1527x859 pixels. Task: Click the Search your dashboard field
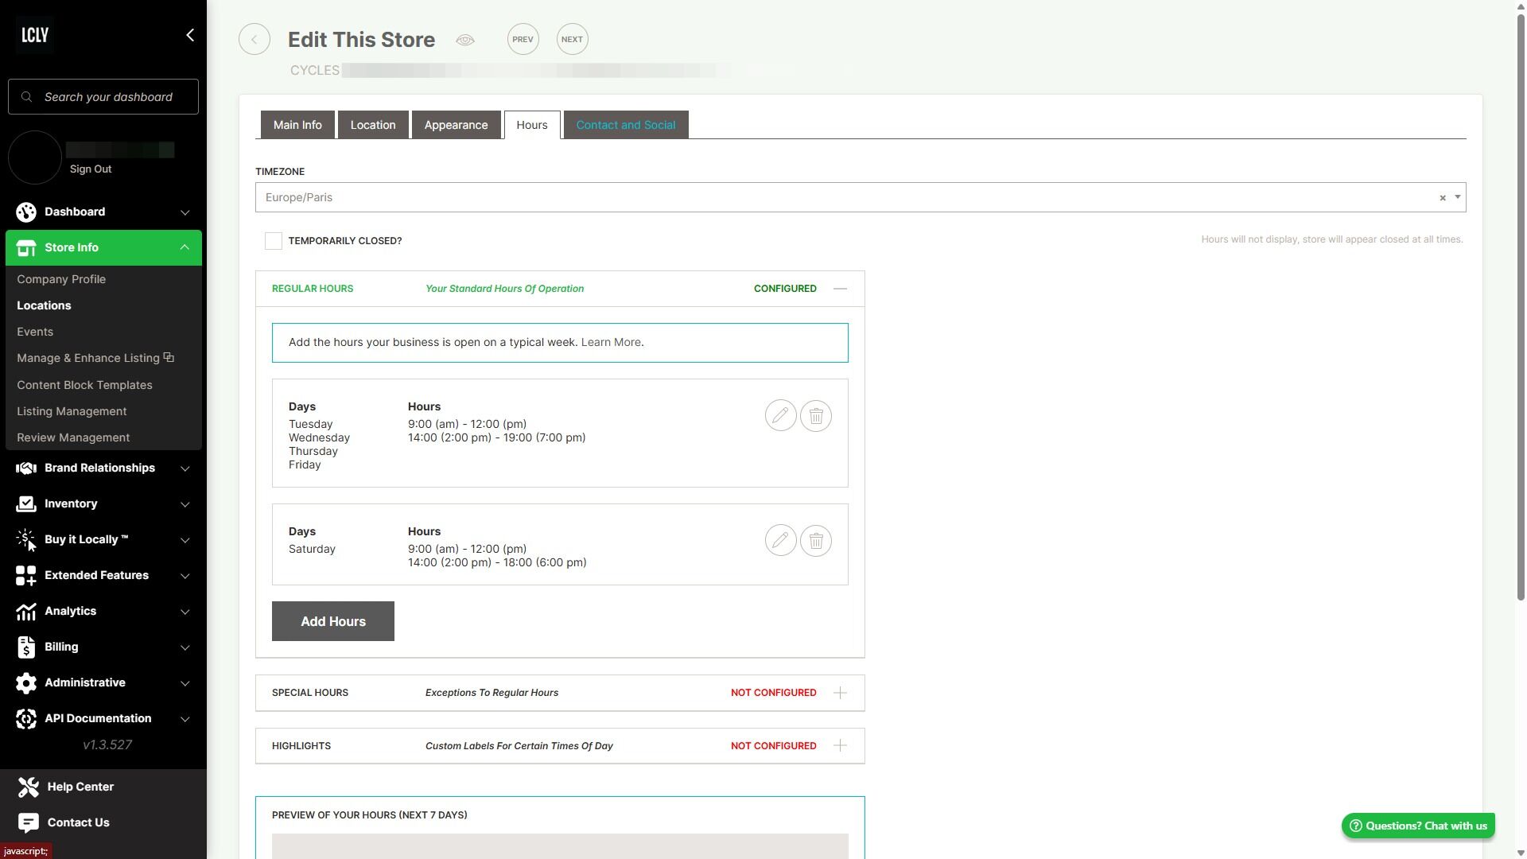(108, 97)
